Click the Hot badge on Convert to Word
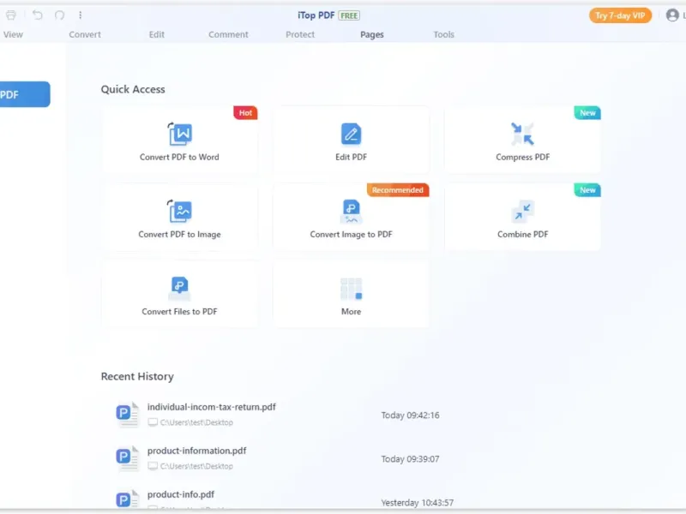 click(x=245, y=113)
